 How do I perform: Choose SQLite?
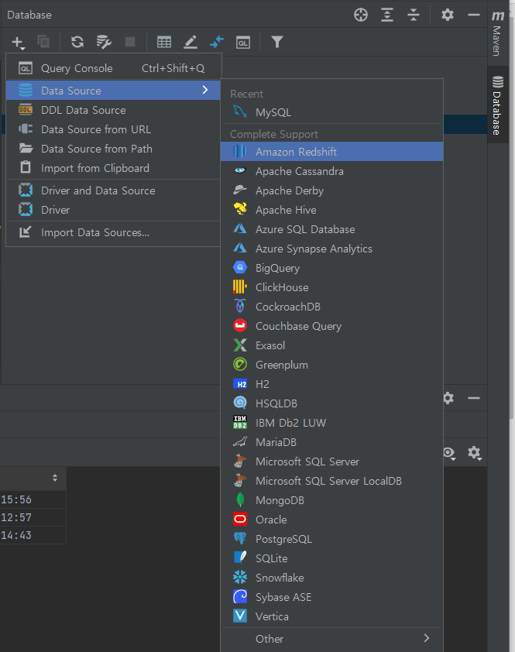tap(331, 558)
